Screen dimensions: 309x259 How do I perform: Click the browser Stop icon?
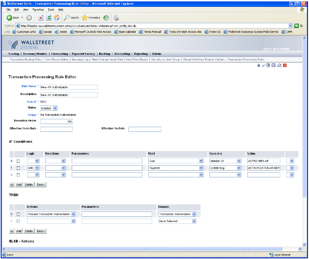[41, 18]
